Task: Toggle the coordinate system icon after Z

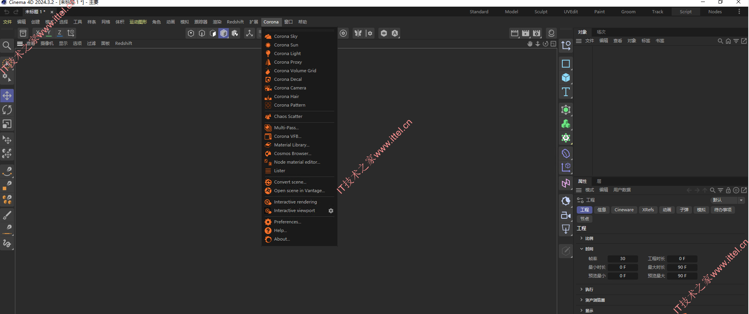Action: pyautogui.click(x=71, y=33)
